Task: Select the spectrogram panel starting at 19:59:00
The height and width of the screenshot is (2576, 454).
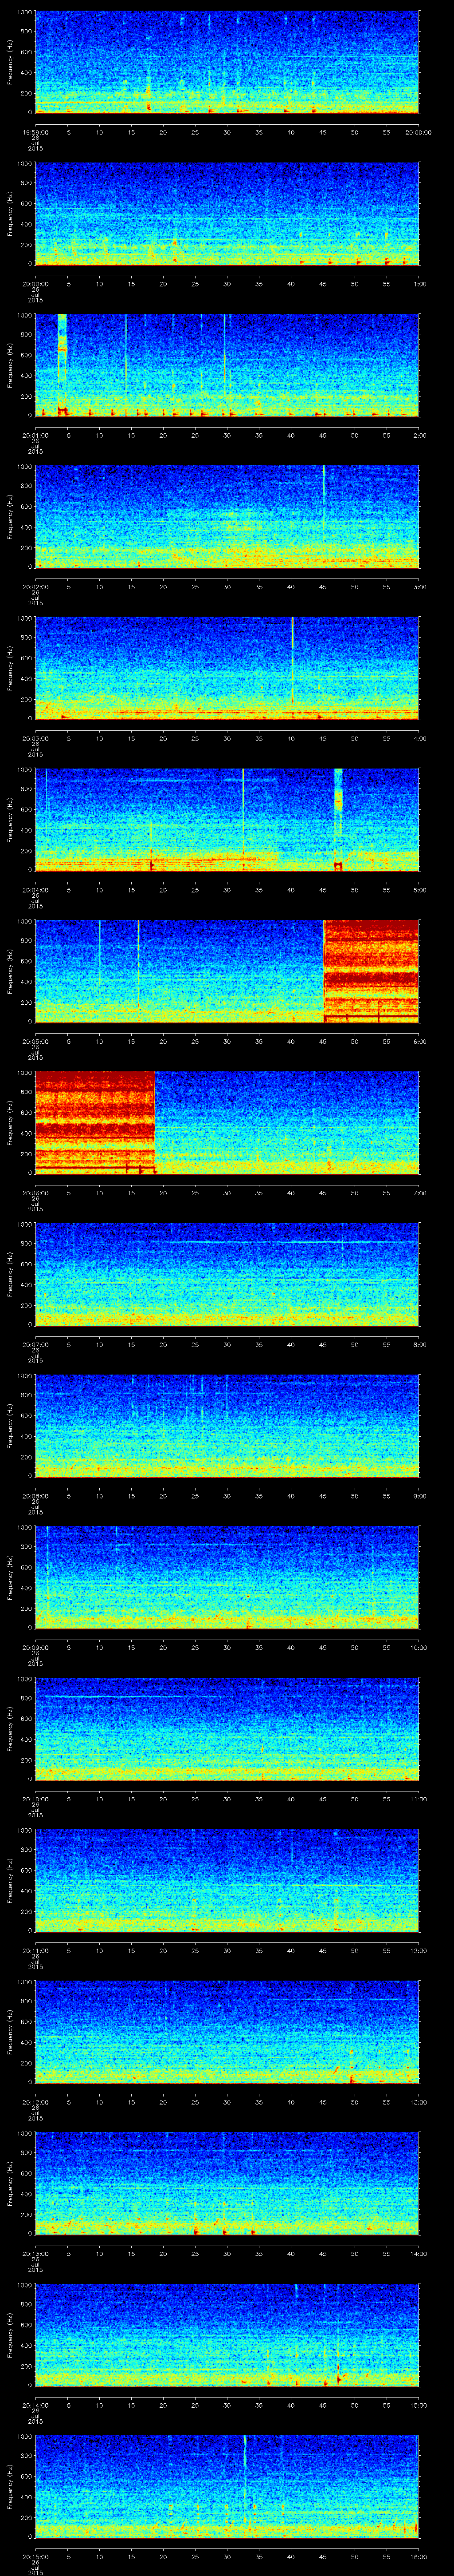Action: tap(227, 62)
